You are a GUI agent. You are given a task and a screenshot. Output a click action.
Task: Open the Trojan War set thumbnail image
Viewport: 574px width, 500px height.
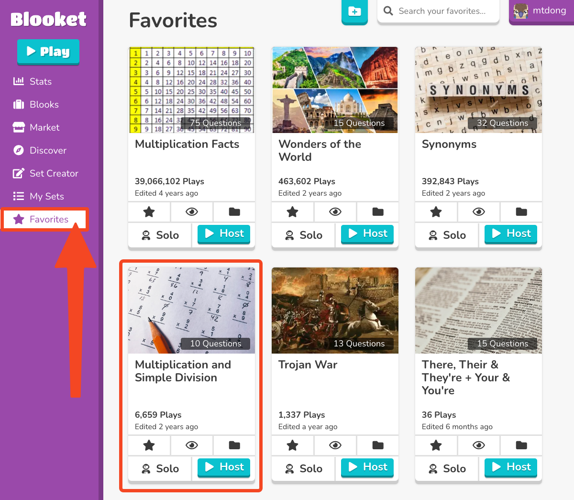(335, 310)
